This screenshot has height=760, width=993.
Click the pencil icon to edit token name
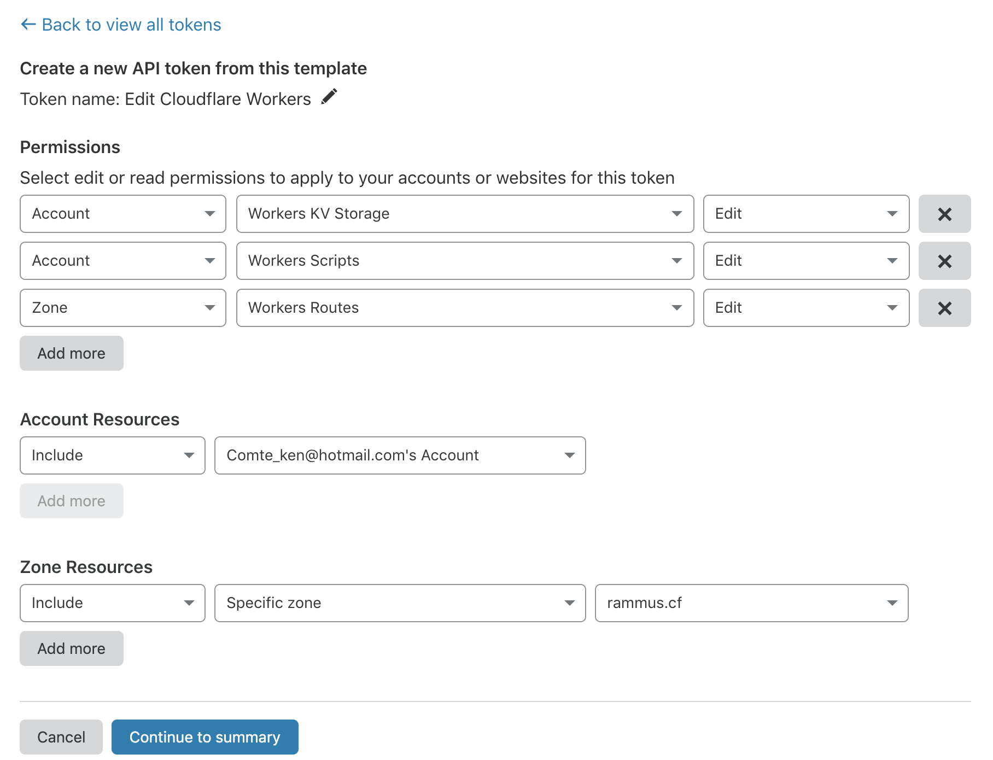click(x=329, y=97)
